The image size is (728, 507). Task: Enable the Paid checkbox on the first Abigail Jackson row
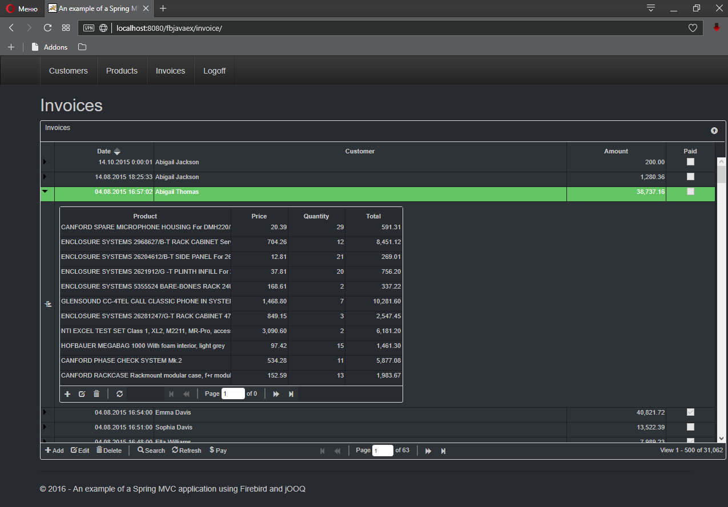pyautogui.click(x=690, y=161)
